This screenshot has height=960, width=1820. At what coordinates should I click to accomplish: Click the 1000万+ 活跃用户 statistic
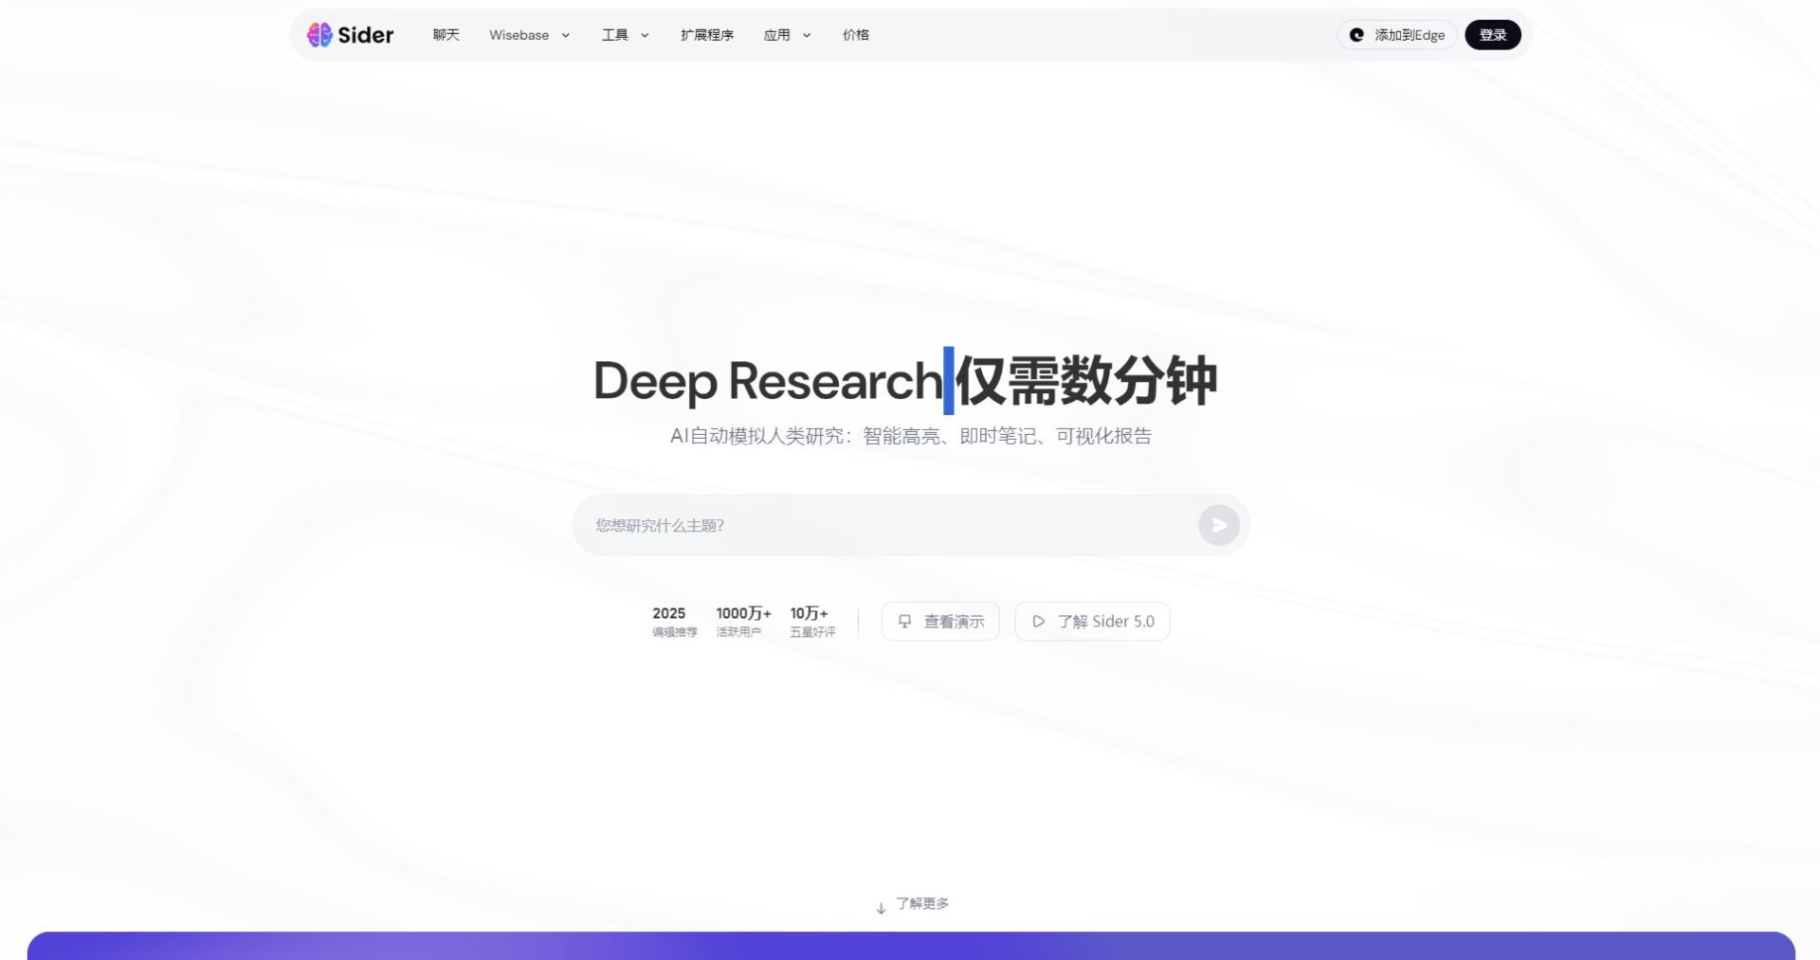click(742, 621)
